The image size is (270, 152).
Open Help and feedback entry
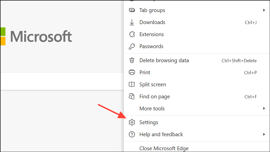[x=197, y=134]
